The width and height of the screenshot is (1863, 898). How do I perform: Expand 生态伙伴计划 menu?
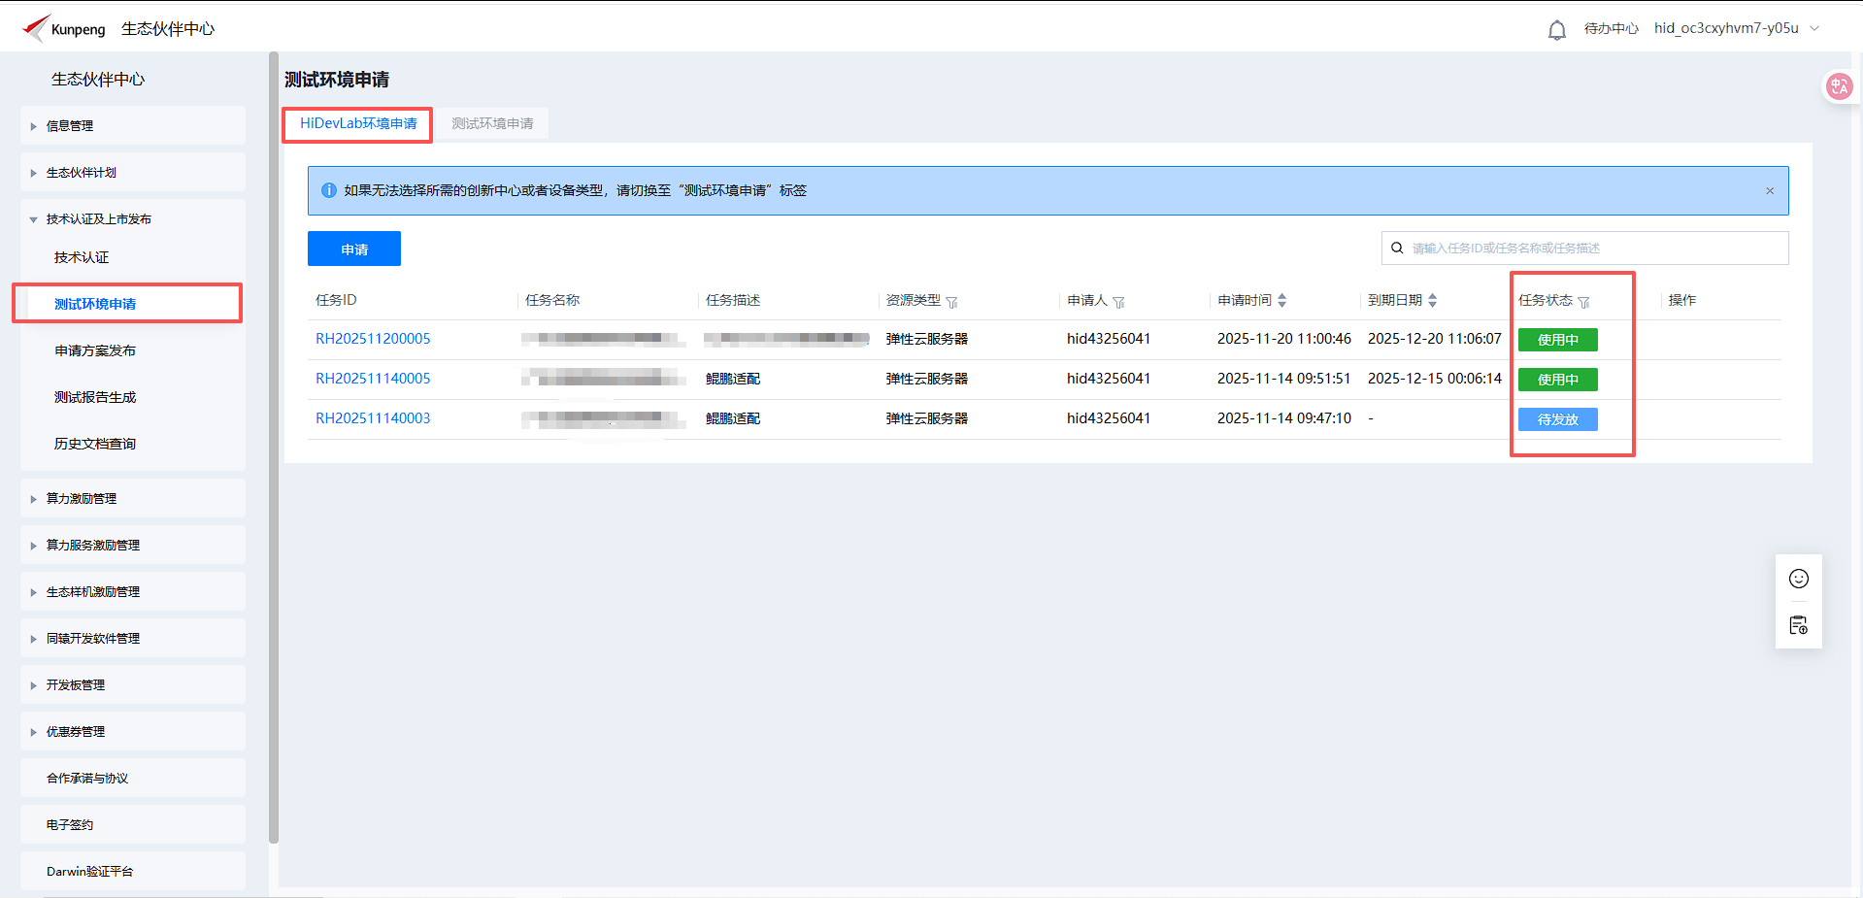pos(132,172)
